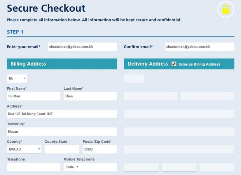Viewport: 241px width, 175px height.
Task: Open the mobile Code dropdown
Action: pyautogui.click(x=72, y=167)
